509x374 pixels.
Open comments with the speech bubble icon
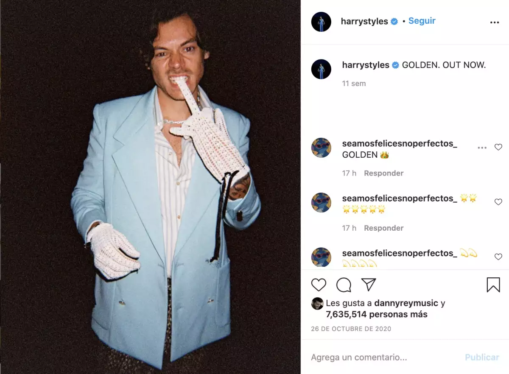tap(344, 285)
